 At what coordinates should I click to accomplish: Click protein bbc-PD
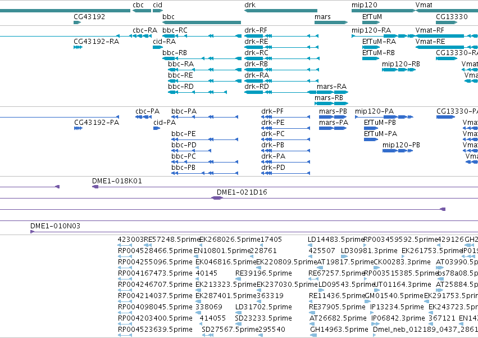tap(191, 151)
